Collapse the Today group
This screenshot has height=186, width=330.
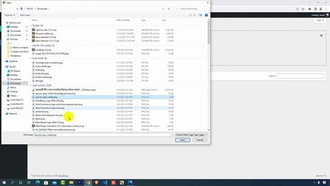(x=31, y=25)
